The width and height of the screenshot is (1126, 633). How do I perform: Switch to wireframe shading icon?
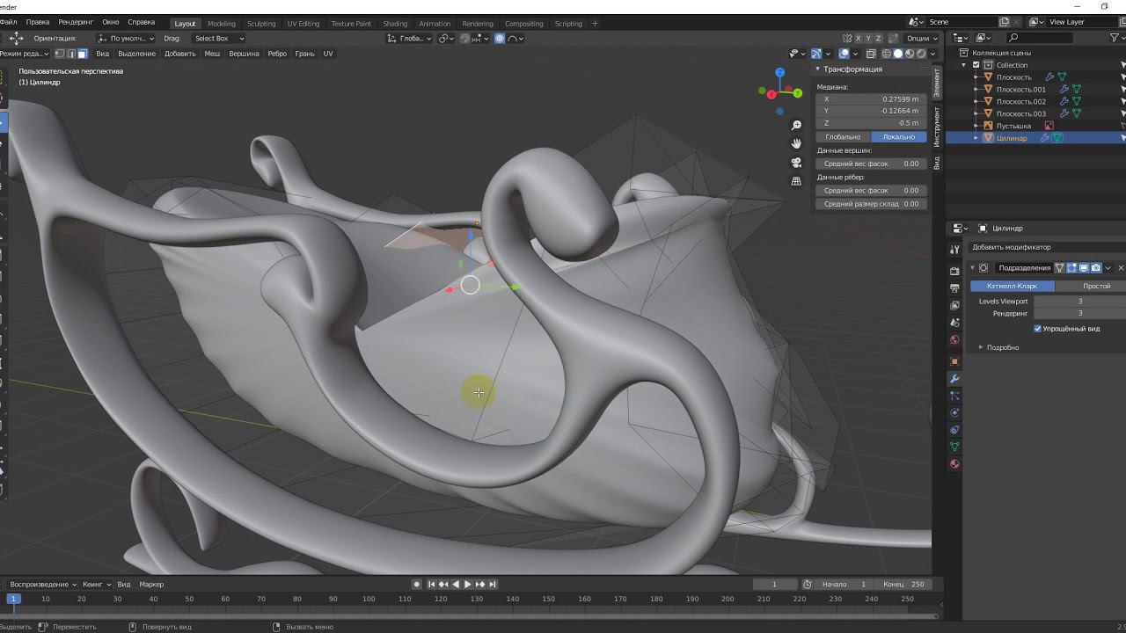point(887,54)
